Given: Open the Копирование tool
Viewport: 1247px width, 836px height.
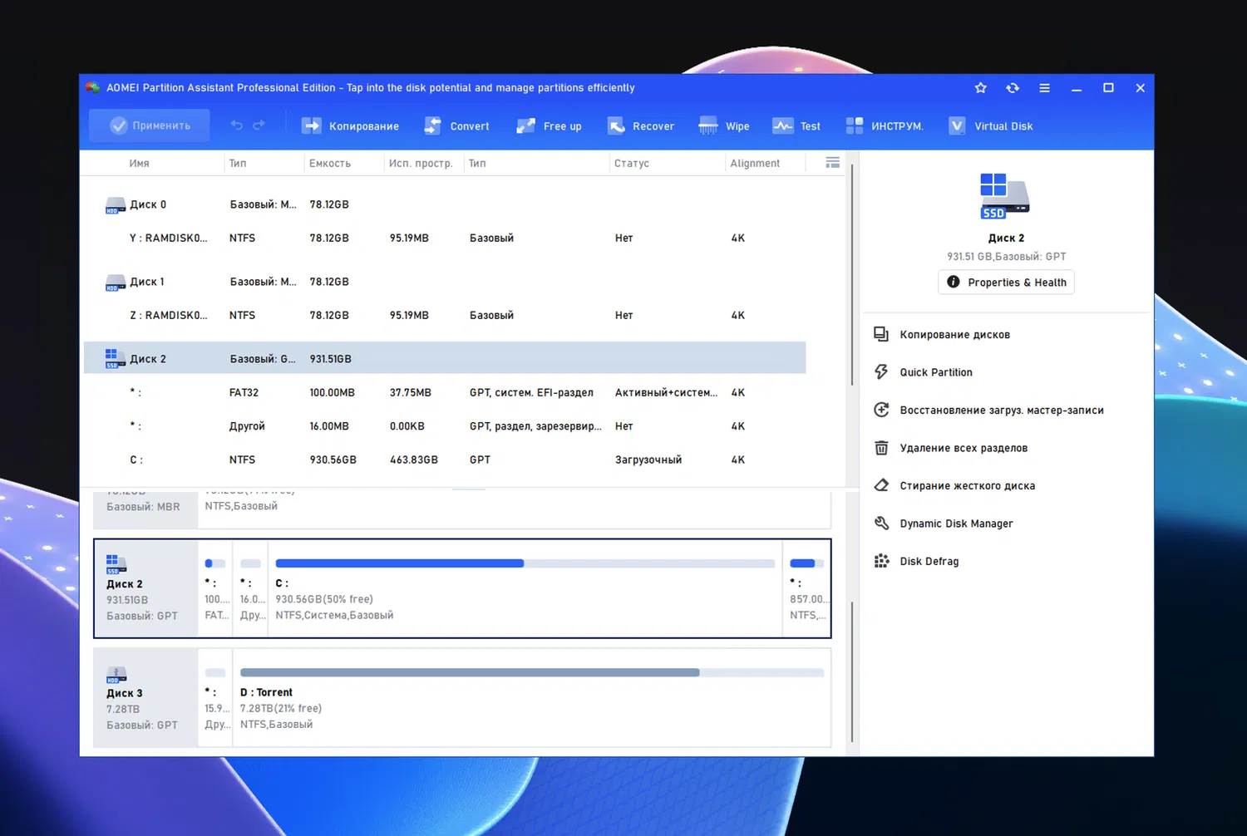Looking at the screenshot, I should click(x=350, y=125).
